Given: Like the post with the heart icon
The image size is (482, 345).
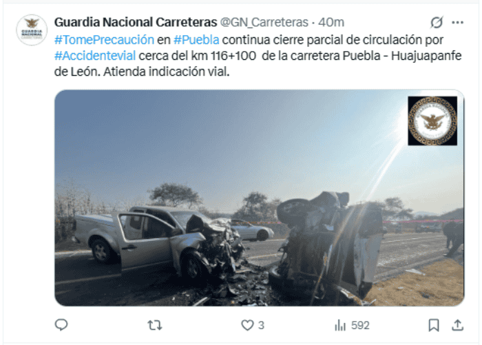Looking at the screenshot, I should 247,325.
